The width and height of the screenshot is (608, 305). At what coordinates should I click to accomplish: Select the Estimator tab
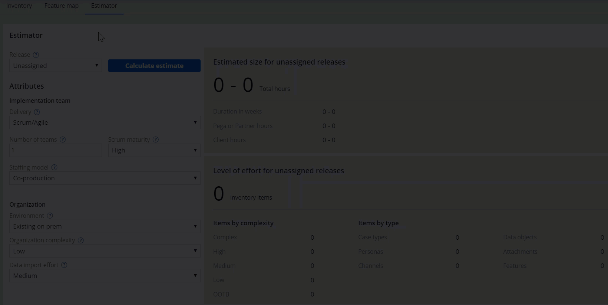(x=104, y=6)
